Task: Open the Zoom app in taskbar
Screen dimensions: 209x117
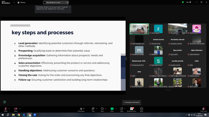Action: tap(35, 115)
